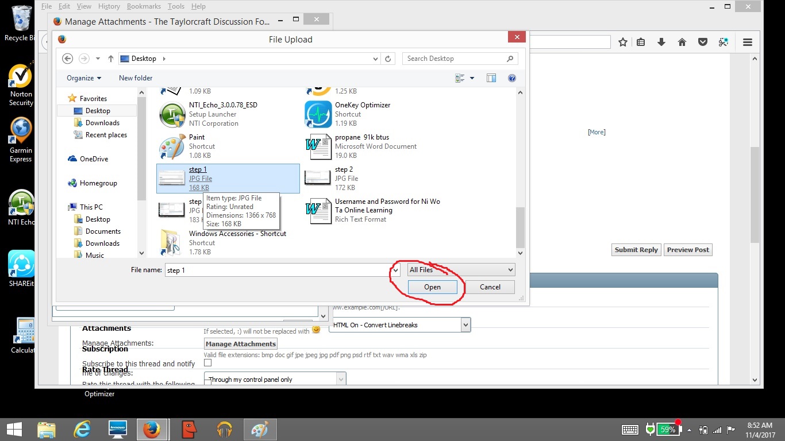The width and height of the screenshot is (785, 441).
Task: Cancel the File Upload dialog
Action: [x=490, y=287]
